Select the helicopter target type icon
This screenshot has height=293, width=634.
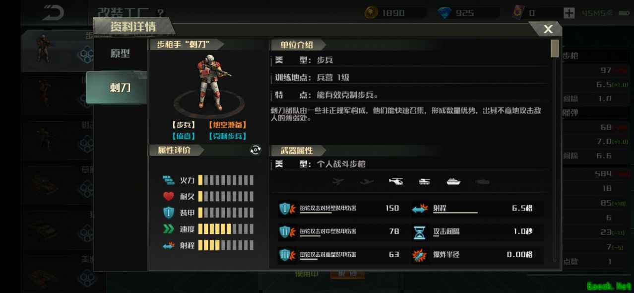[396, 182]
